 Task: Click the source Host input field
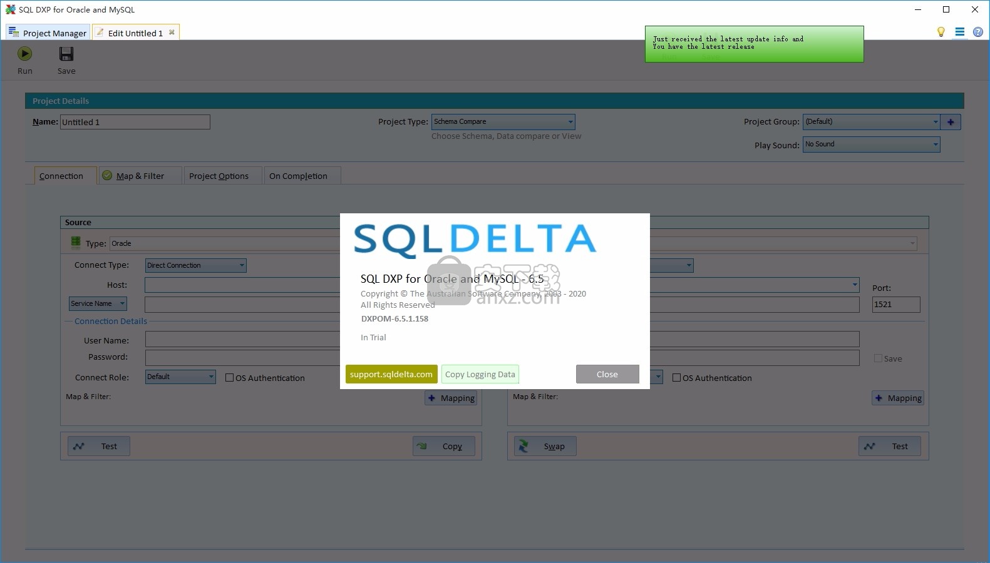point(242,285)
